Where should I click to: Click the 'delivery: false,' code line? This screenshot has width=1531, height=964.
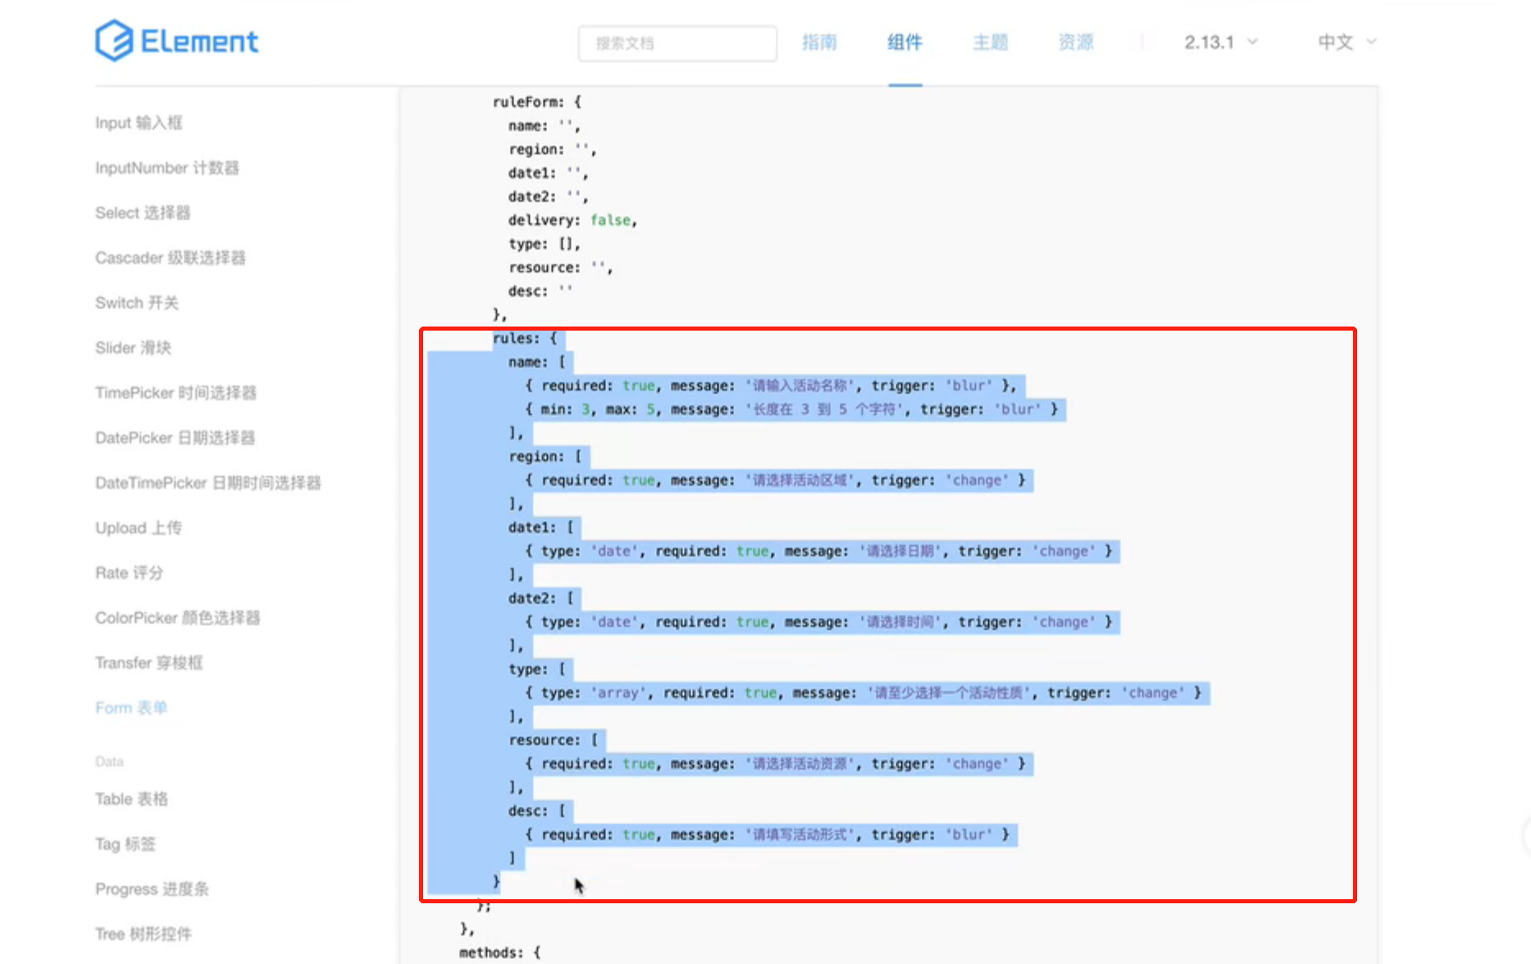(572, 220)
